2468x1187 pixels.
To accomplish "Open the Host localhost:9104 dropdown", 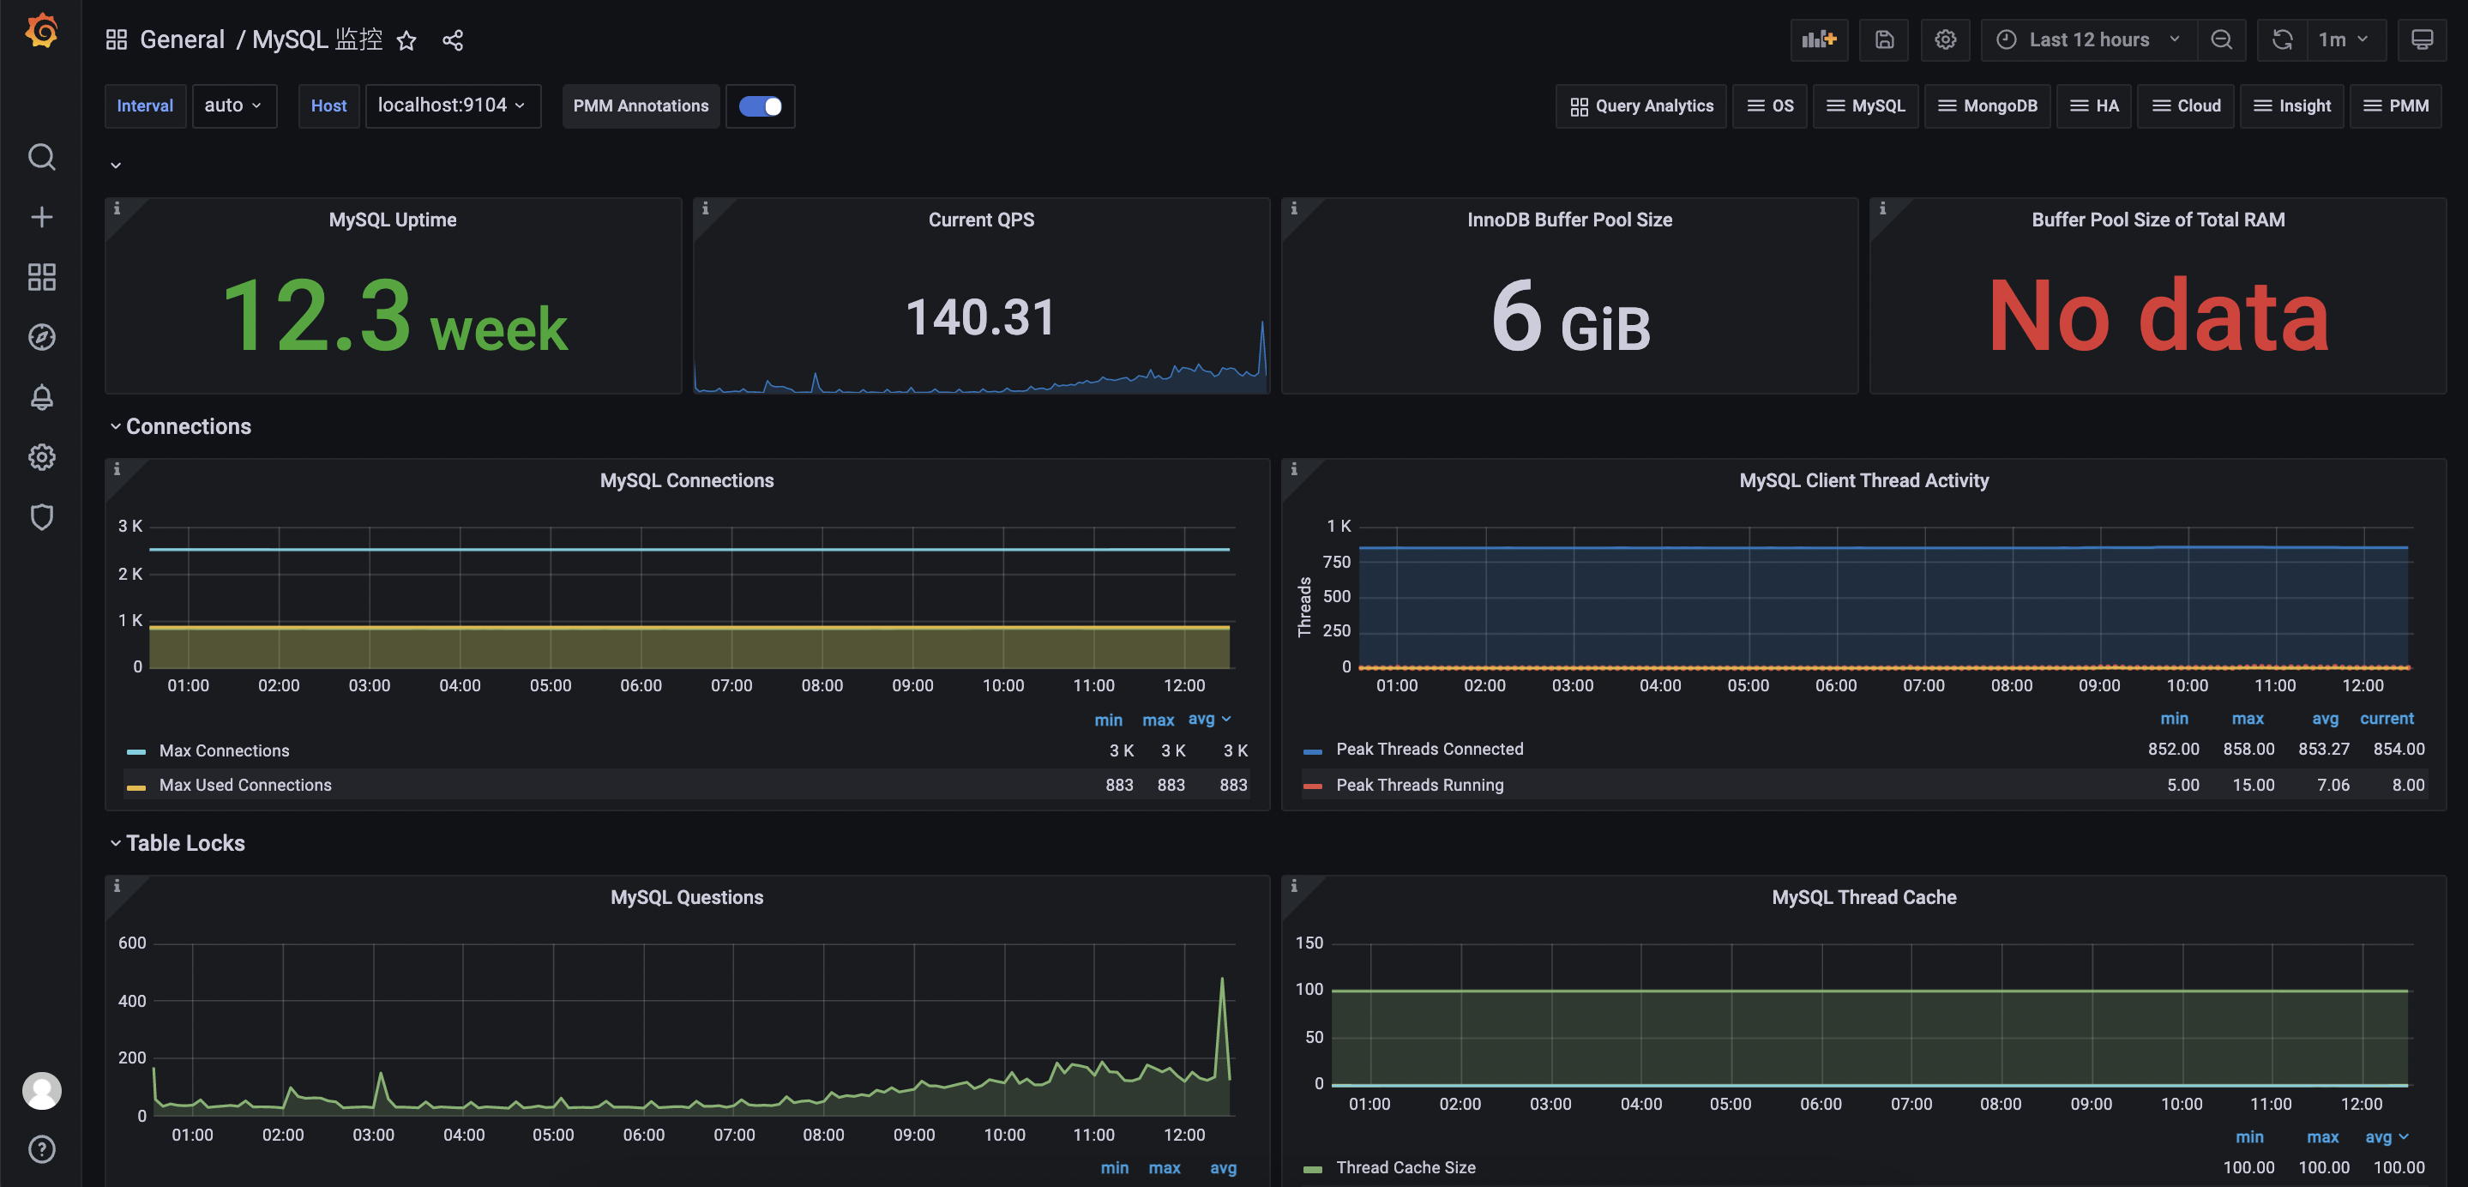I will point(452,105).
